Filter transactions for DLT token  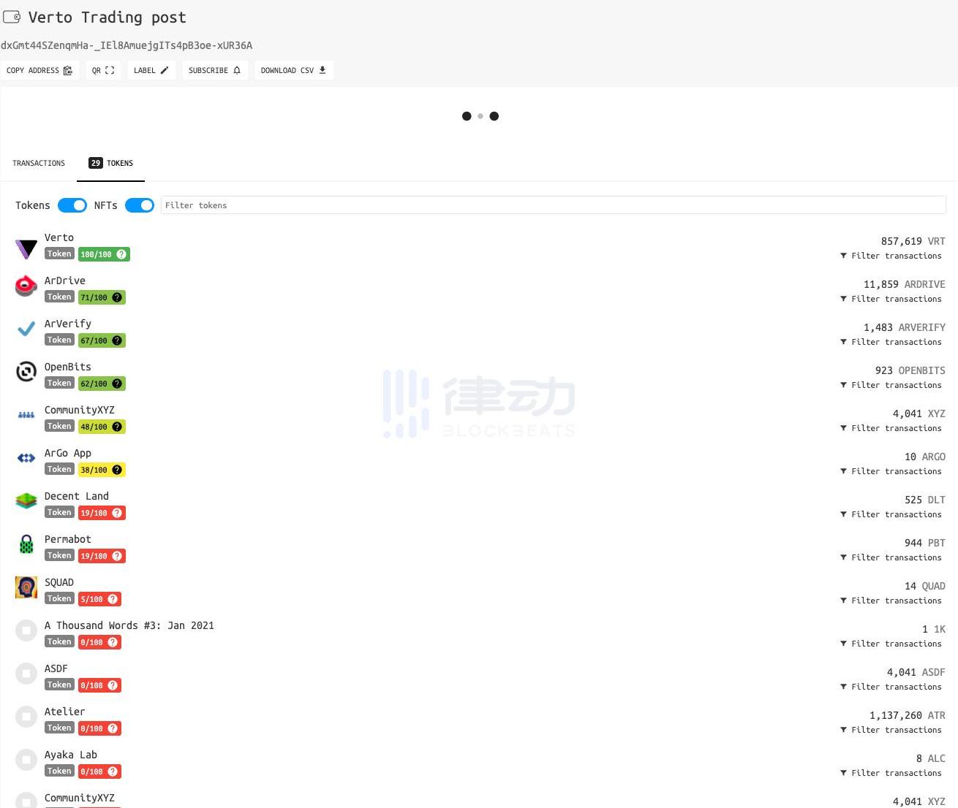tap(891, 514)
